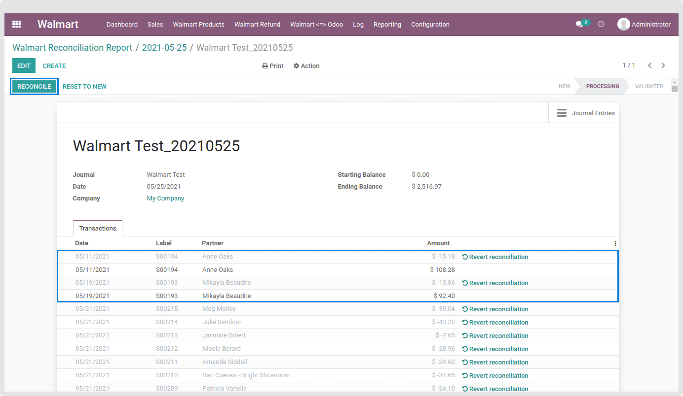Viewport: 683px width, 396px height.
Task: Open the activities clock icon
Action: (x=601, y=24)
